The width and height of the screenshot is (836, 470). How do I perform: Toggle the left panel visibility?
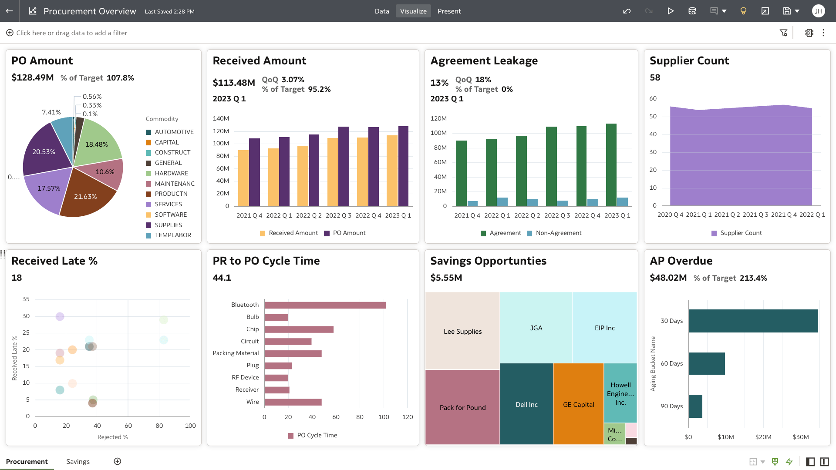tap(810, 461)
